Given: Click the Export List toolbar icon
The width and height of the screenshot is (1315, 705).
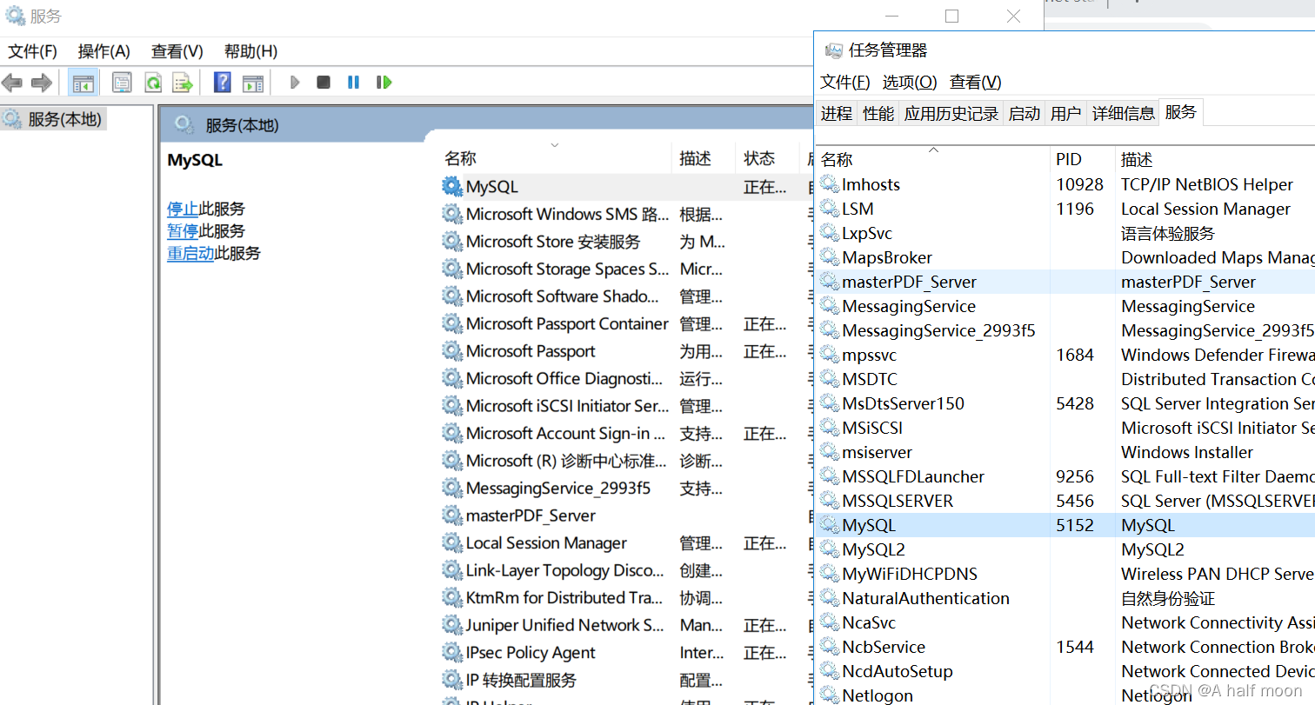Looking at the screenshot, I should point(183,83).
